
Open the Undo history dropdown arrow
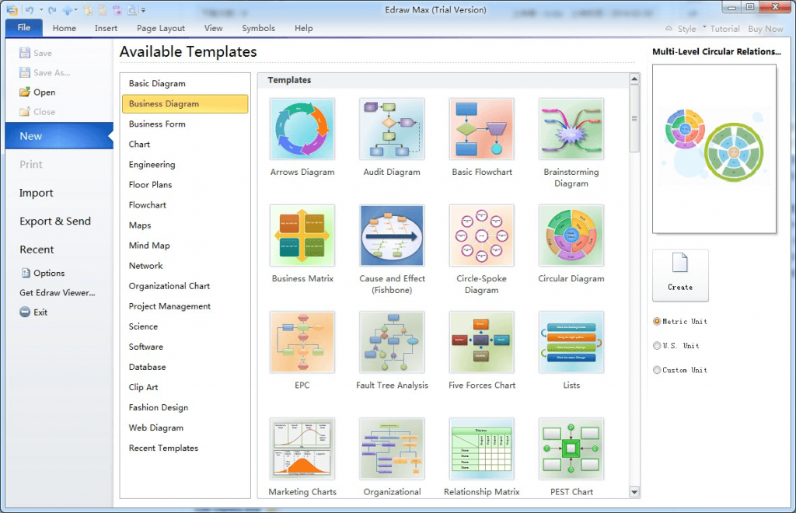coord(40,9)
